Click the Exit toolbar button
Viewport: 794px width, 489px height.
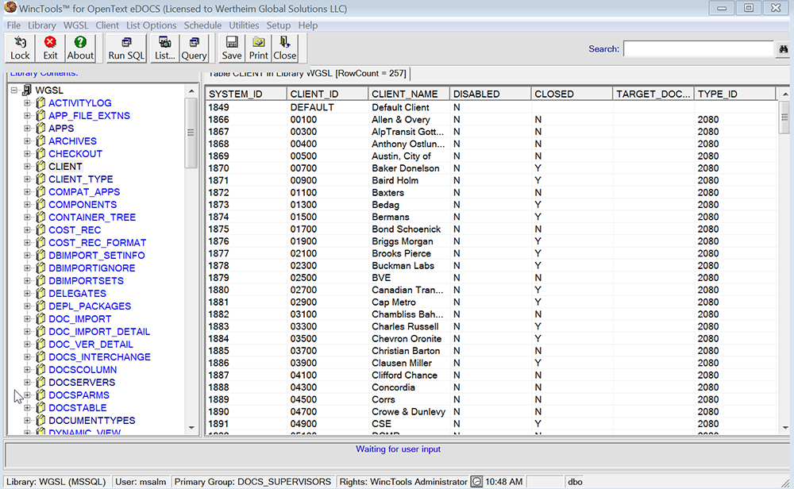point(50,48)
